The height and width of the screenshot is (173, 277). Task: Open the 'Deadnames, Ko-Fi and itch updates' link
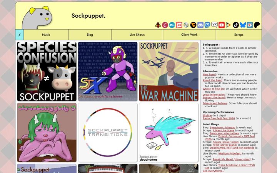coord(232,148)
